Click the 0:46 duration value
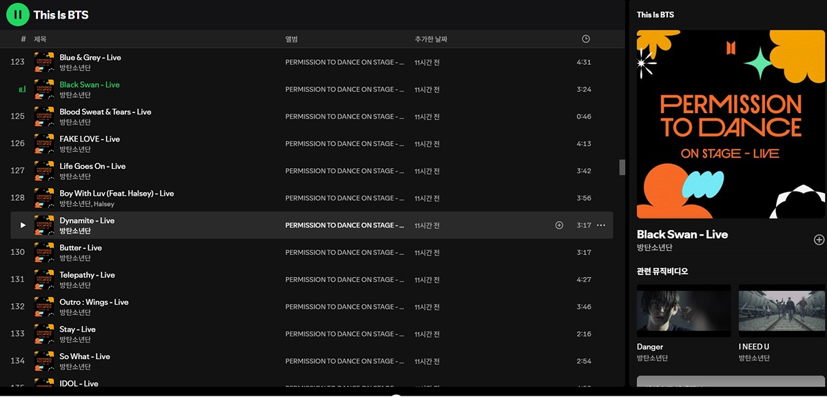Viewport: 827px width, 397px height. click(584, 116)
